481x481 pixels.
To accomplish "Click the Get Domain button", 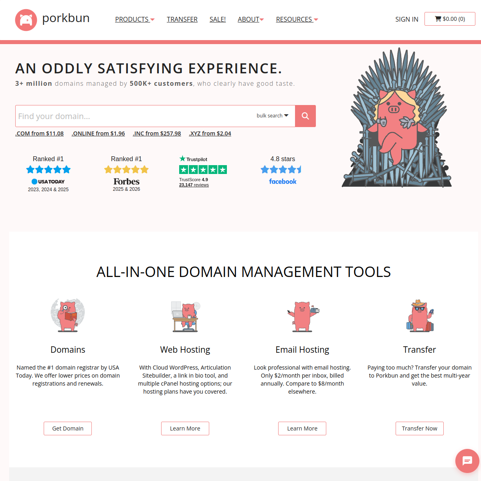I will [x=68, y=428].
